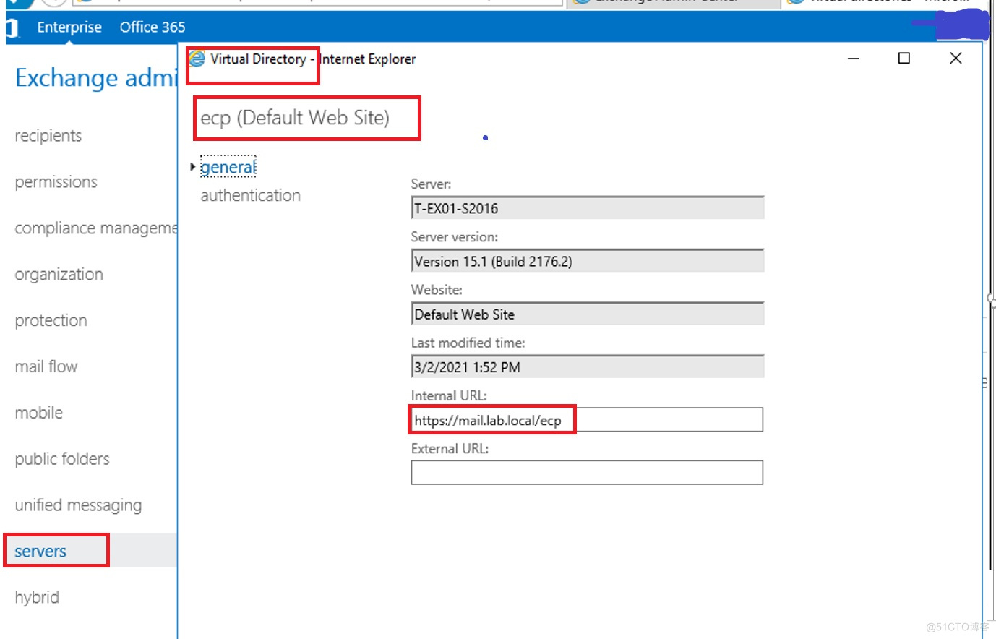Open the authentication tab
Viewport: 996px width, 639px height.
(250, 195)
